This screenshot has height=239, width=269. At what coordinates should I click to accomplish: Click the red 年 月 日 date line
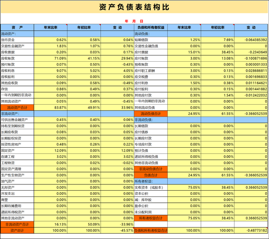coord(134,21)
